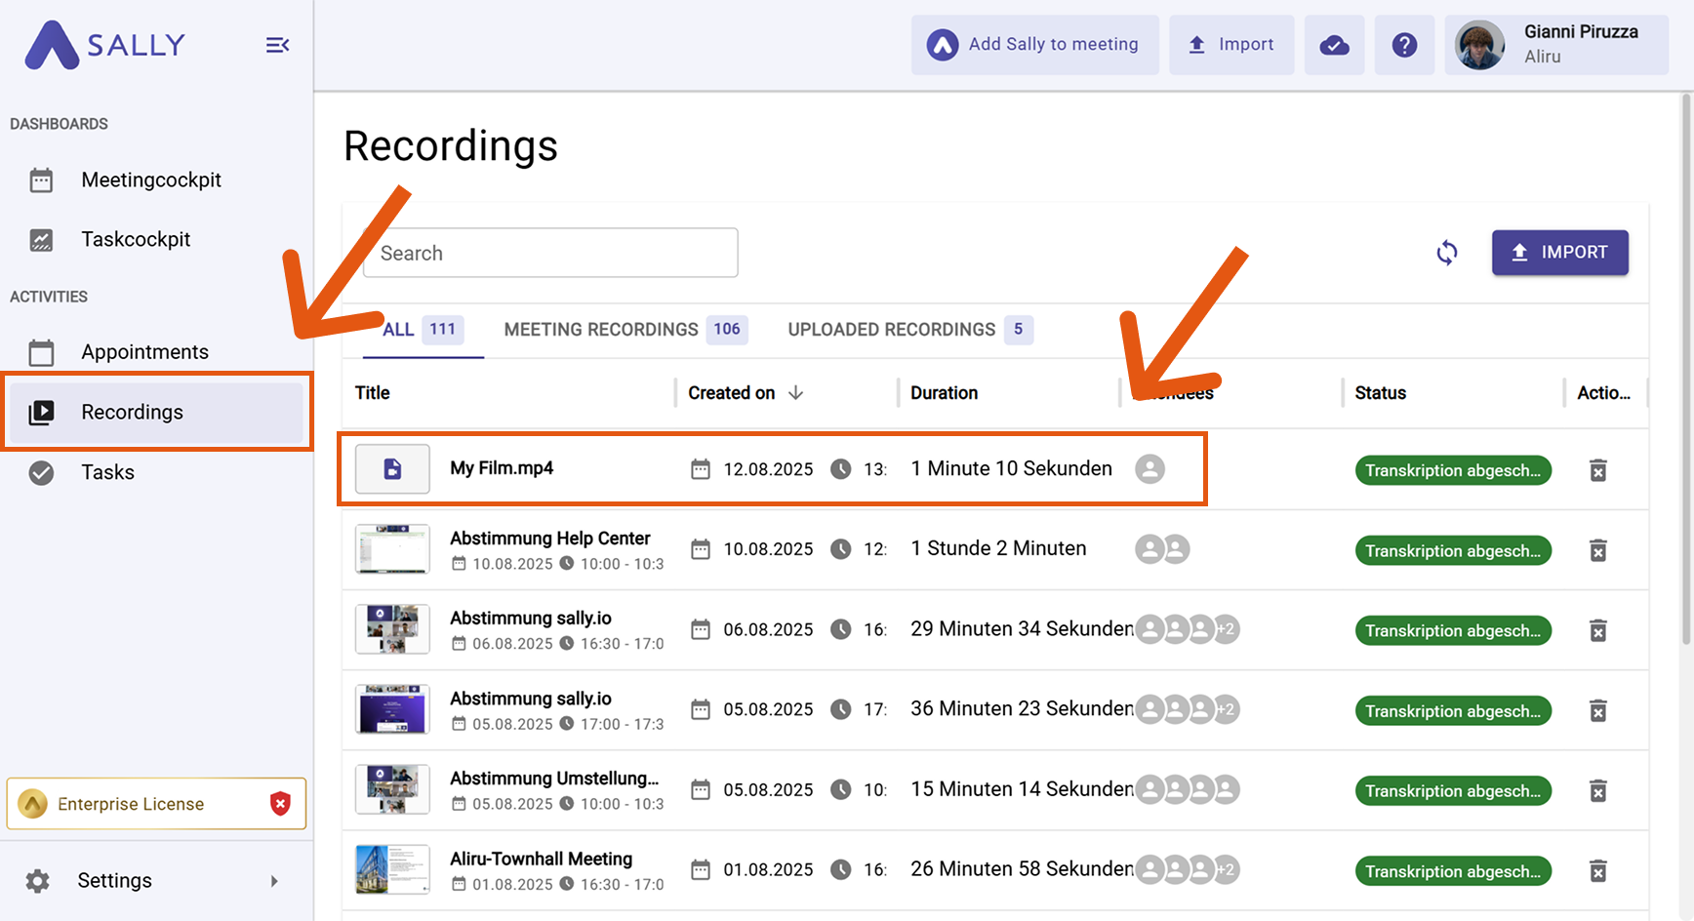Image resolution: width=1694 pixels, height=921 pixels.
Task: Click +2 attendee badge for Aliru-Townhall
Action: pos(1226,869)
